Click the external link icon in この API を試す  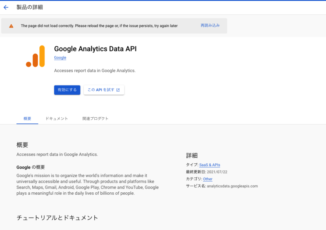click(118, 90)
